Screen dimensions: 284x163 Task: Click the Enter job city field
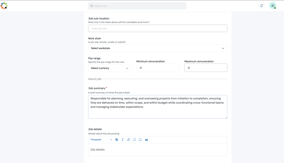click(158, 28)
